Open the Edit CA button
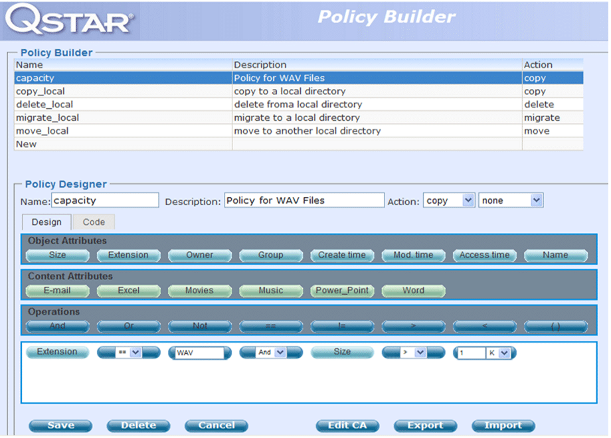The image size is (611, 438). pos(347,425)
